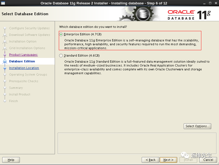Click the Database Edition step marker icon
Image resolution: width=219 pixels, height=165 pixels.
[x=5, y=61]
